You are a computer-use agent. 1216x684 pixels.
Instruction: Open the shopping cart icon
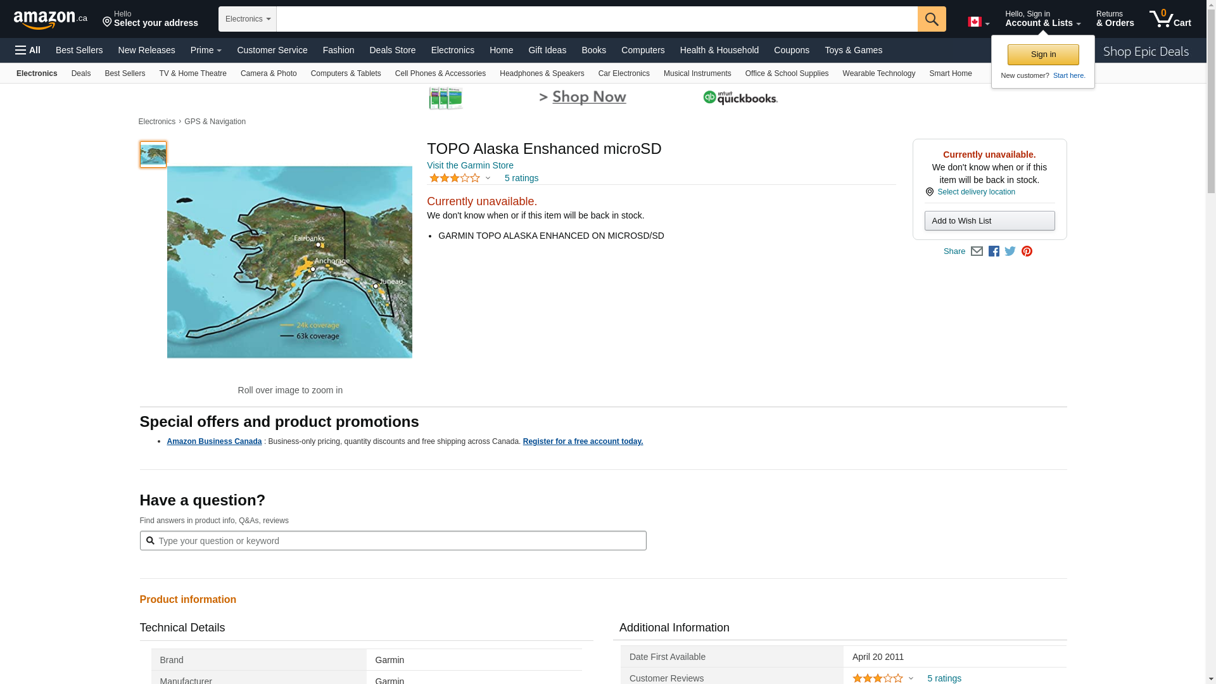click(x=1169, y=19)
